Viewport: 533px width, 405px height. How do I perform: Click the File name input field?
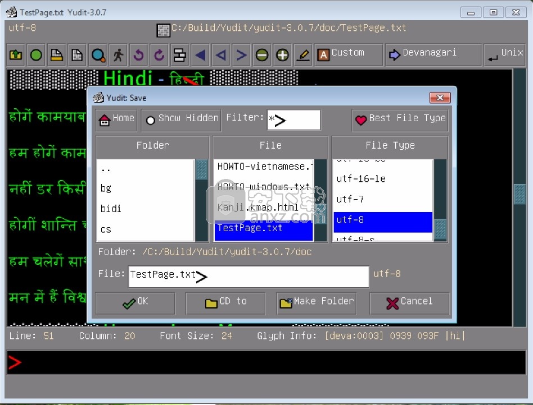[x=249, y=277]
